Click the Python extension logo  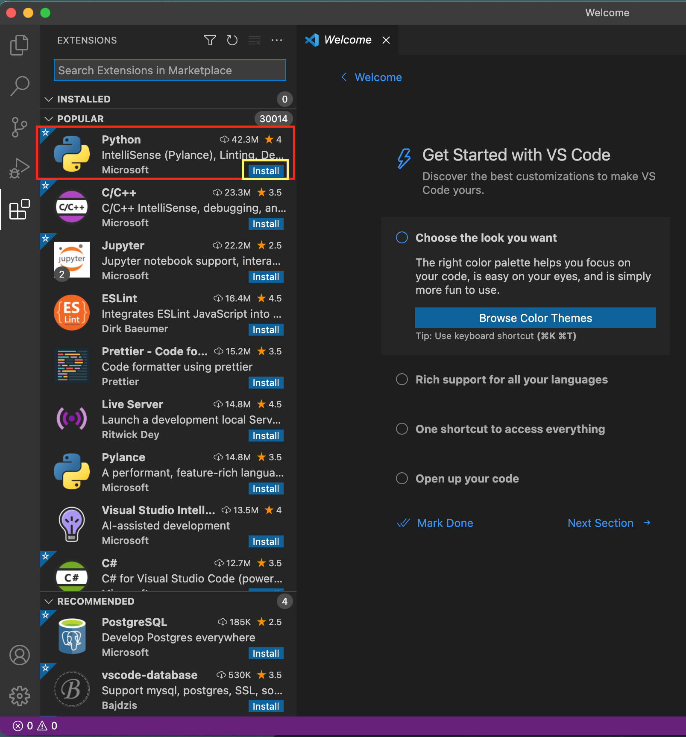pos(72,154)
